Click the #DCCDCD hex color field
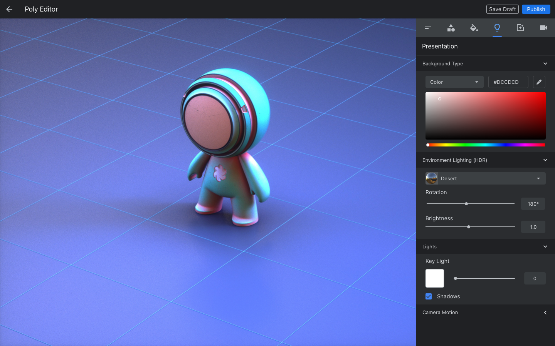Viewport: 555px width, 346px height. [508, 82]
